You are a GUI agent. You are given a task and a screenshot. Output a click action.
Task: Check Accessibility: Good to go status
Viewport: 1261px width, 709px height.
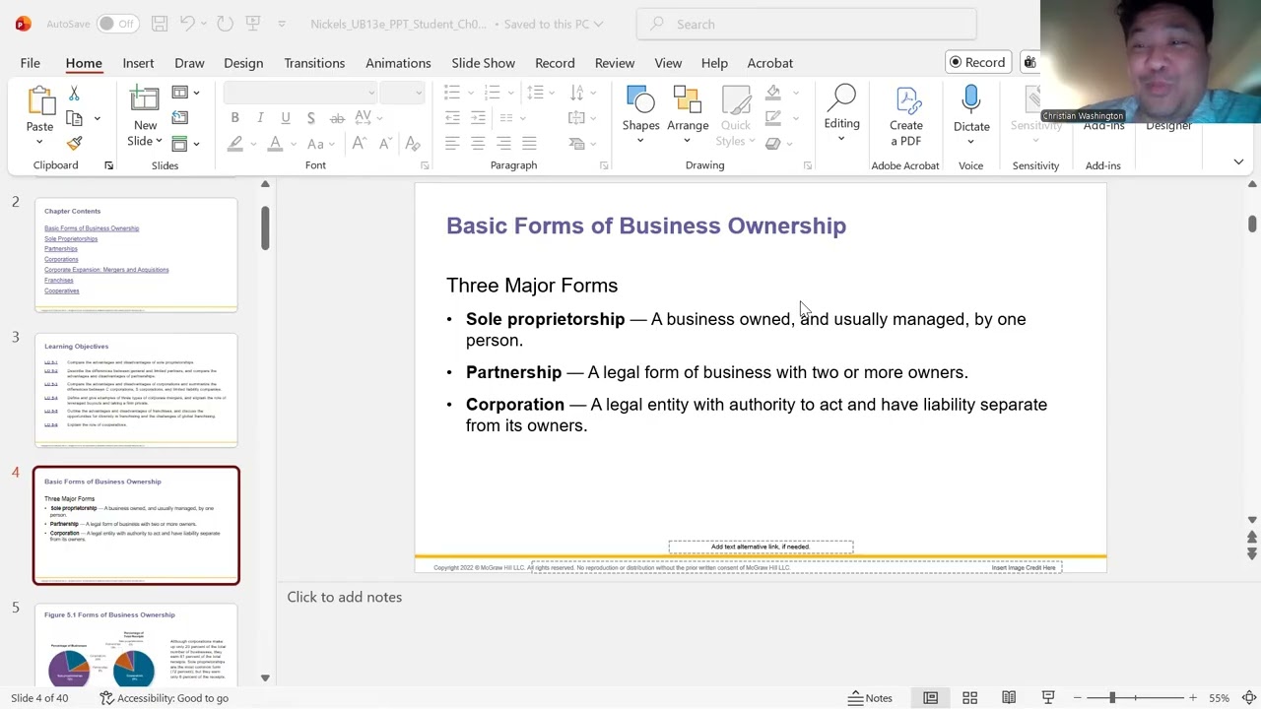tap(165, 698)
